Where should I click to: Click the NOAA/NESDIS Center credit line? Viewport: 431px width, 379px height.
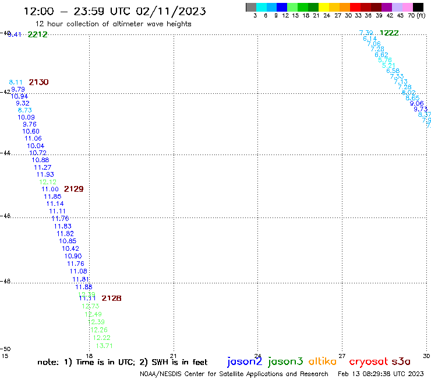(x=234, y=374)
